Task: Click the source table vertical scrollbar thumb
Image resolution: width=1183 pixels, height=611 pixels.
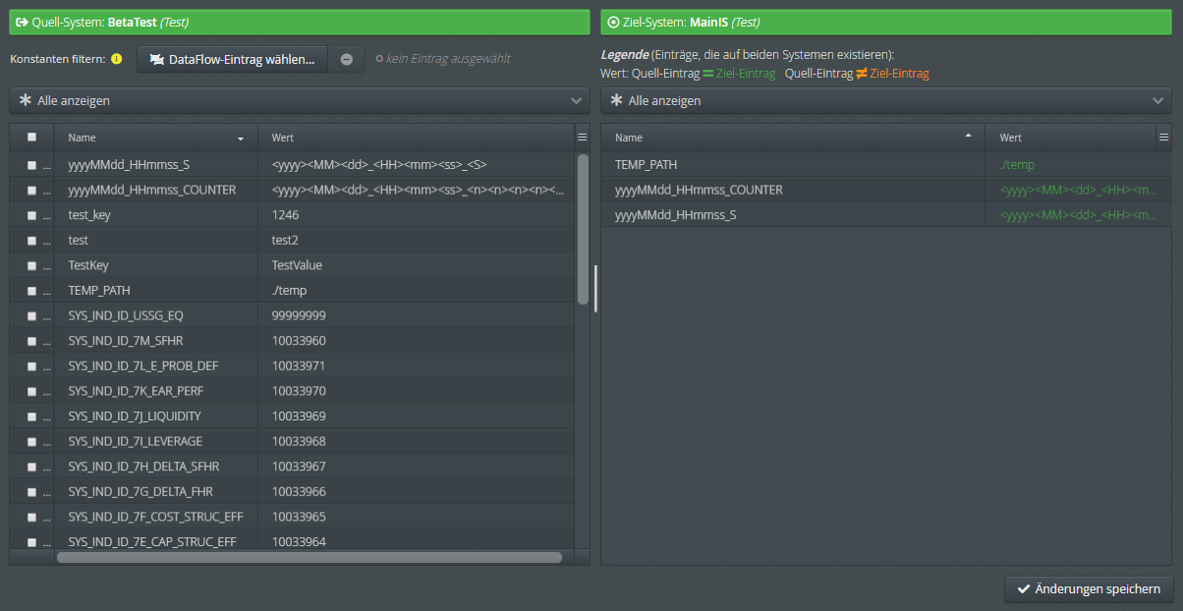Action: pos(583,229)
